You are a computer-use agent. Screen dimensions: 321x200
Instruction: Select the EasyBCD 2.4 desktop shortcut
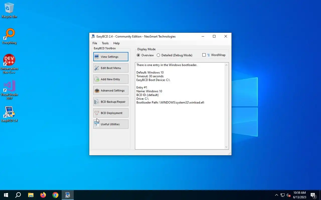(9, 114)
